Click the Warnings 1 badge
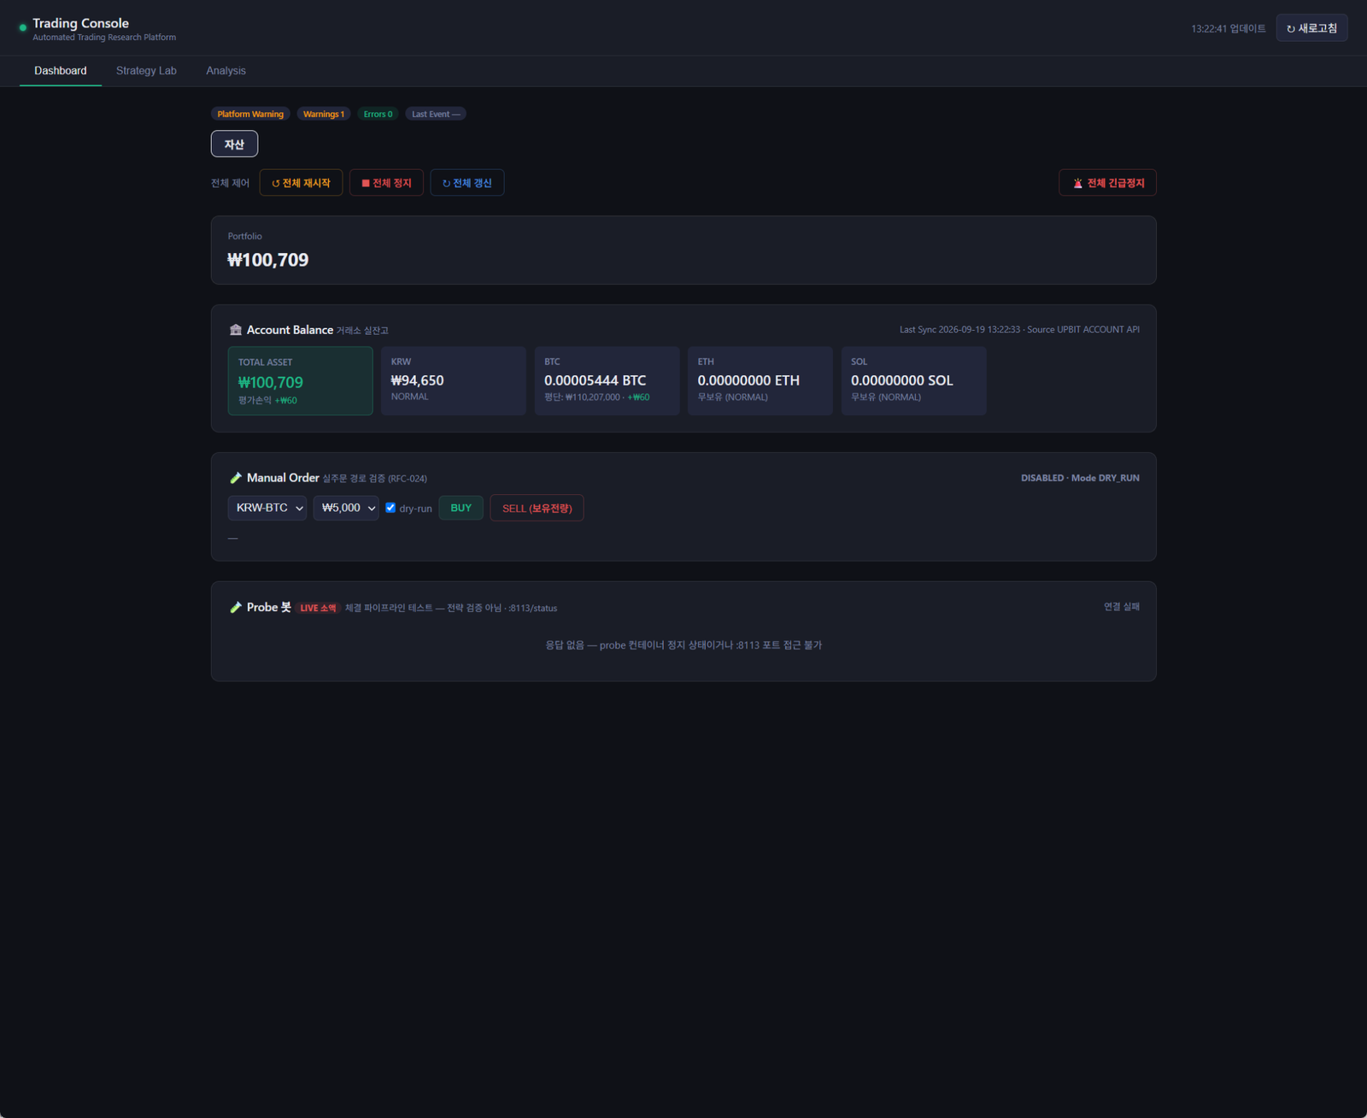Viewport: 1367px width, 1118px height. [324, 114]
